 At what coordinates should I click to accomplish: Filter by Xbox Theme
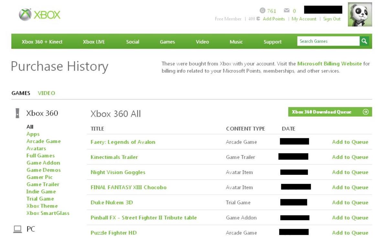pyautogui.click(x=42, y=206)
